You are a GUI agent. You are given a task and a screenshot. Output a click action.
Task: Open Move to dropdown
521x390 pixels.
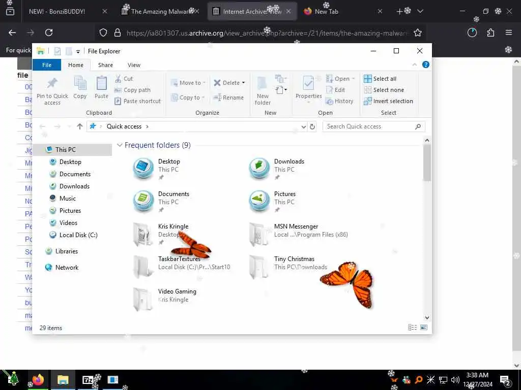188,83
